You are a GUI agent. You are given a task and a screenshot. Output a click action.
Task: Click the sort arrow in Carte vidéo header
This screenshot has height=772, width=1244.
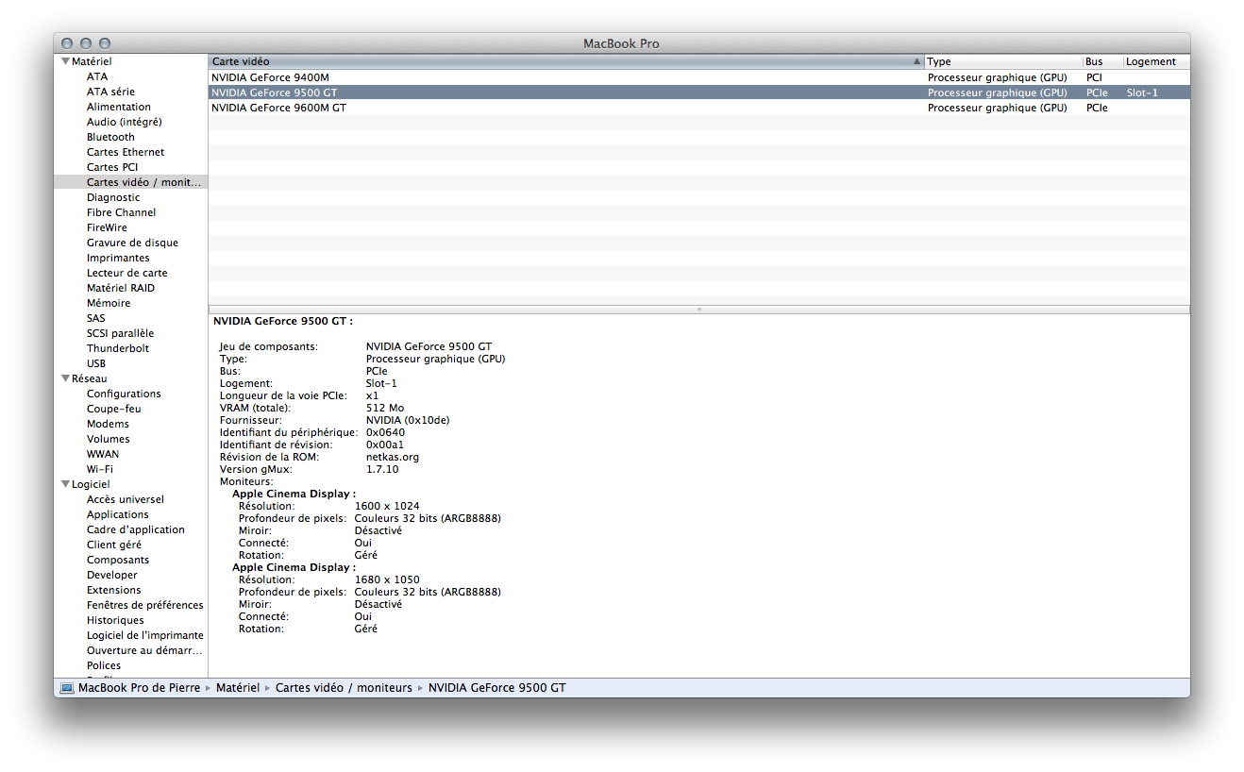[x=916, y=62]
